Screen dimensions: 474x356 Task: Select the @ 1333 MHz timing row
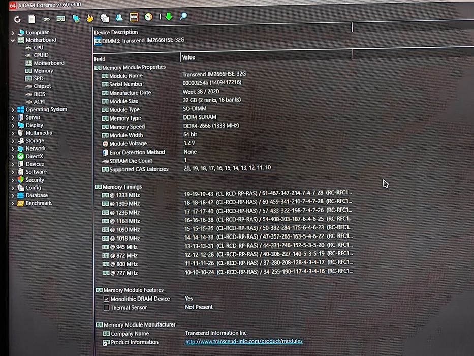(227, 194)
